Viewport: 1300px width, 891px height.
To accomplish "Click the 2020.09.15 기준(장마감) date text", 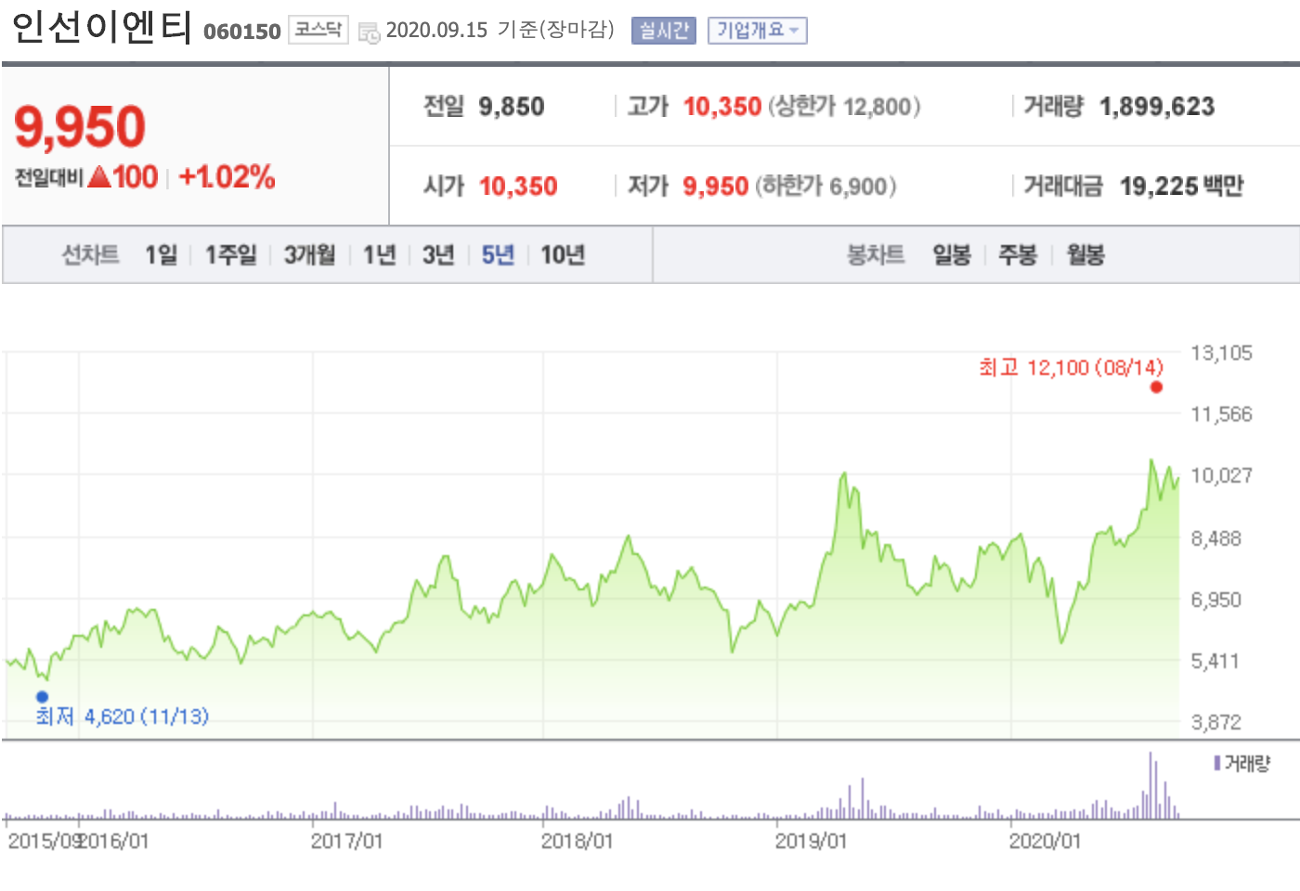I will (x=500, y=30).
